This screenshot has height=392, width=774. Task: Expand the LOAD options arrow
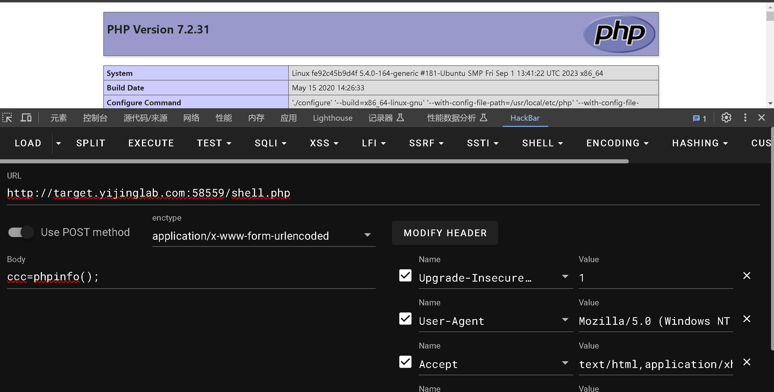(59, 143)
